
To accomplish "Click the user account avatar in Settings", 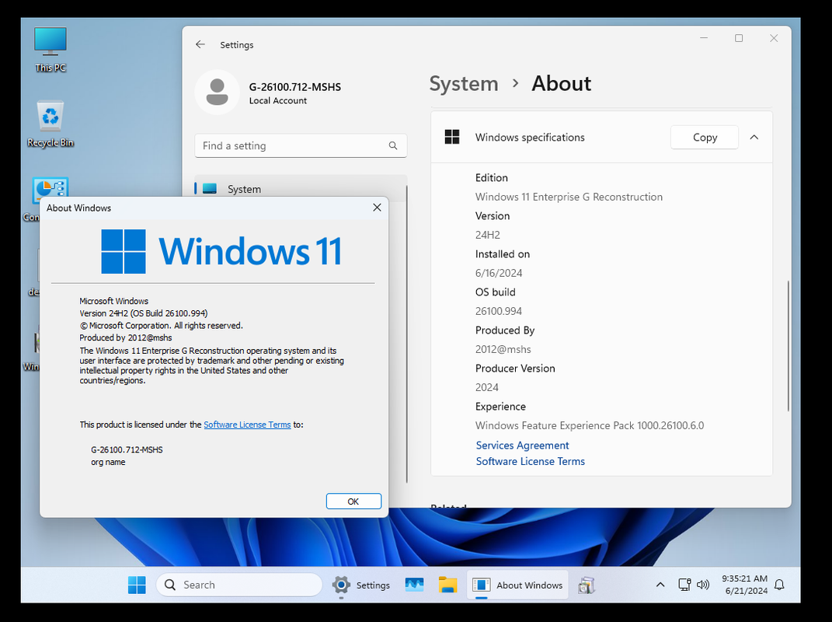I will 217,92.
